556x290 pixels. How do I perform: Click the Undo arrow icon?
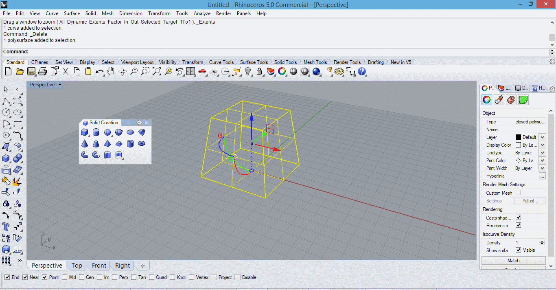coord(99,72)
